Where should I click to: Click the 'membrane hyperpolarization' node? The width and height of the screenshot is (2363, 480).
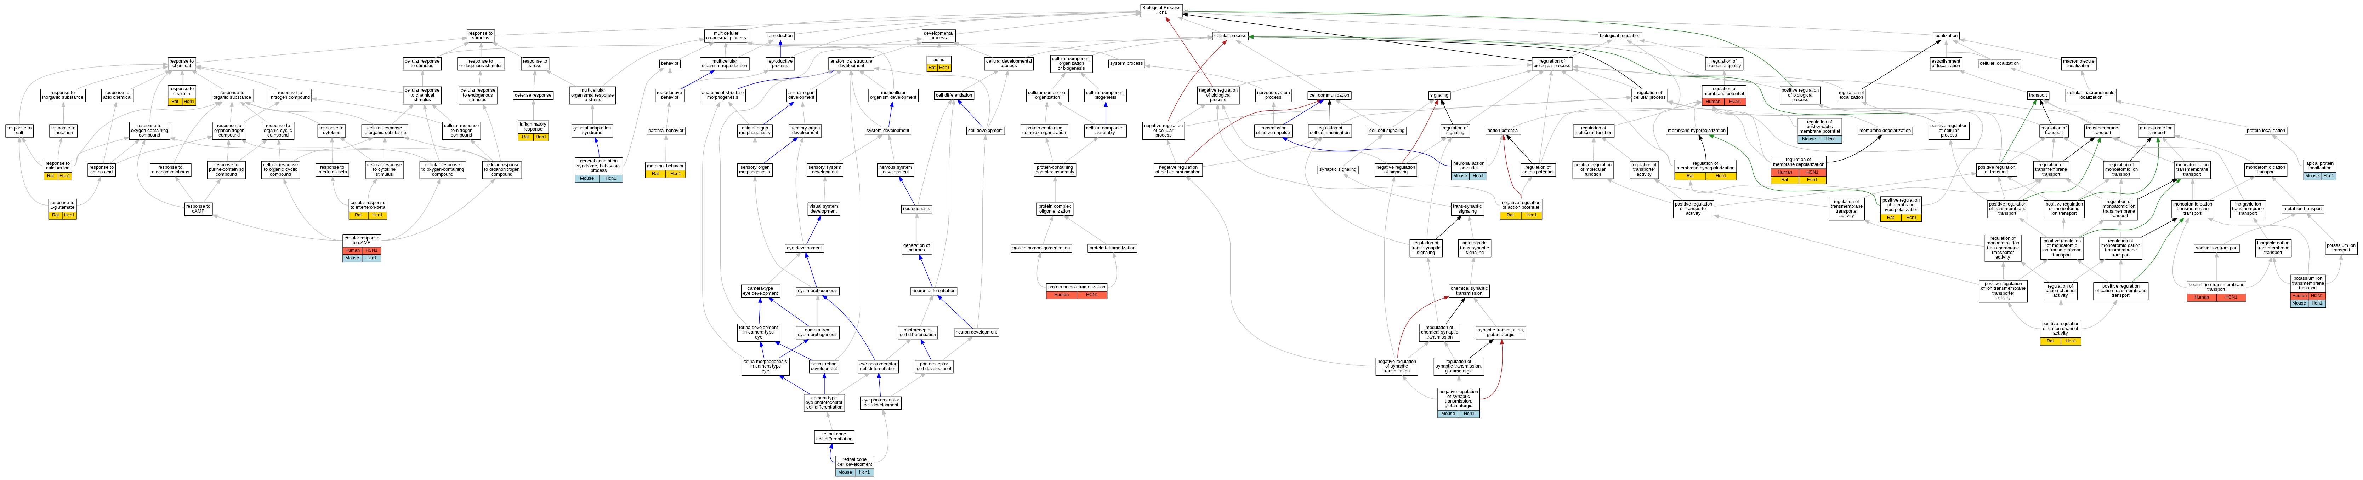click(x=1696, y=131)
